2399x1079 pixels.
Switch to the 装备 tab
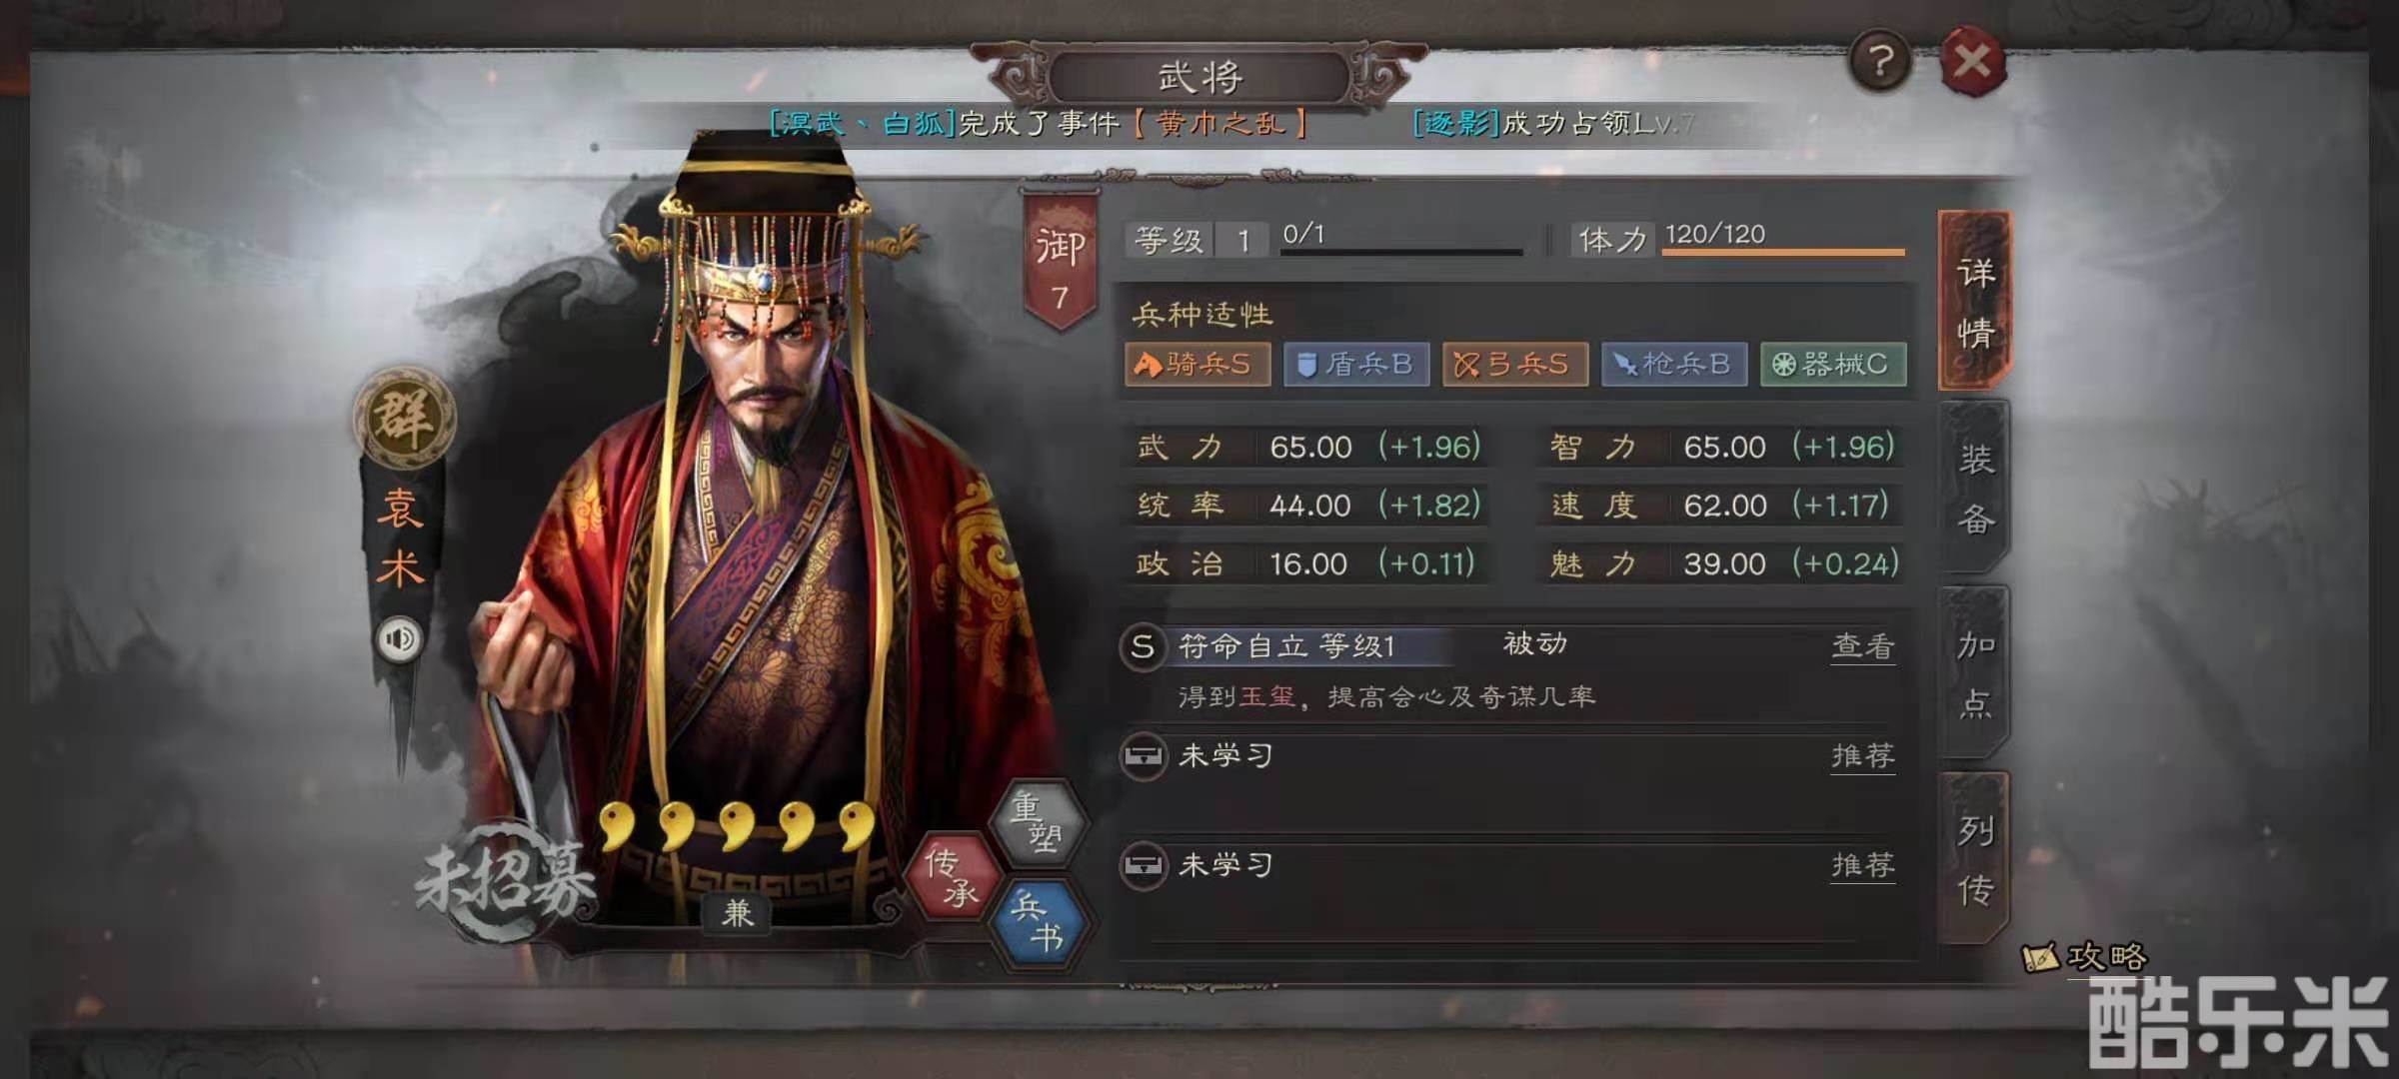click(1975, 488)
